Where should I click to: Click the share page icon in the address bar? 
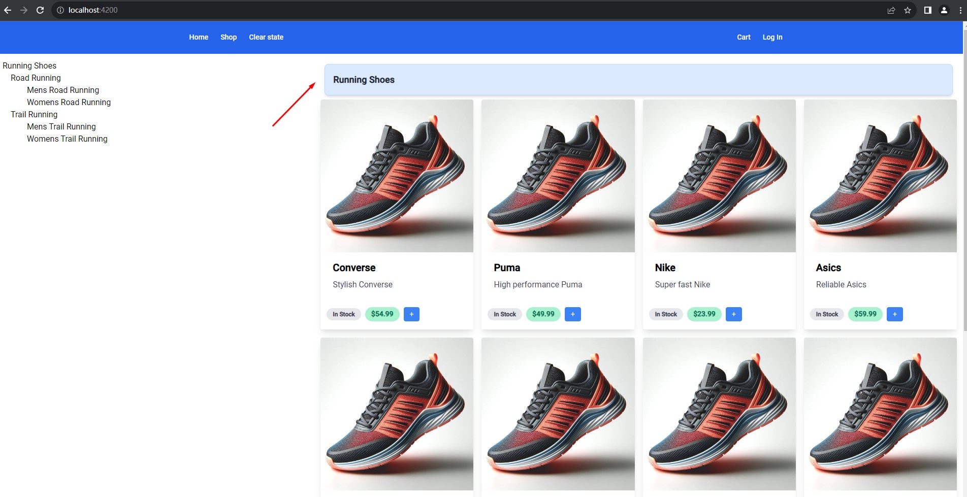[x=891, y=10]
